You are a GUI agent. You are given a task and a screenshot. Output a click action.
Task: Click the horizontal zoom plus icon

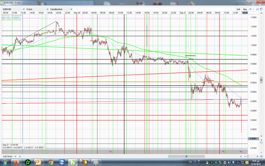257,156
